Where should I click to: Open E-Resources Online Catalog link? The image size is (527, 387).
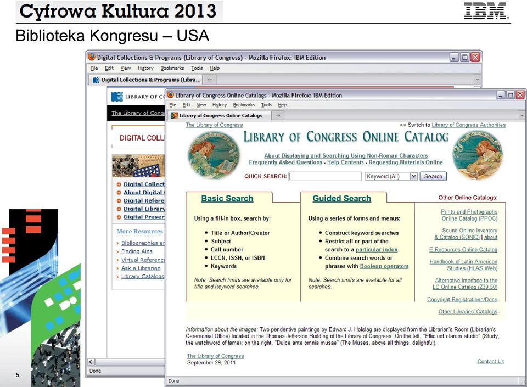click(x=463, y=250)
